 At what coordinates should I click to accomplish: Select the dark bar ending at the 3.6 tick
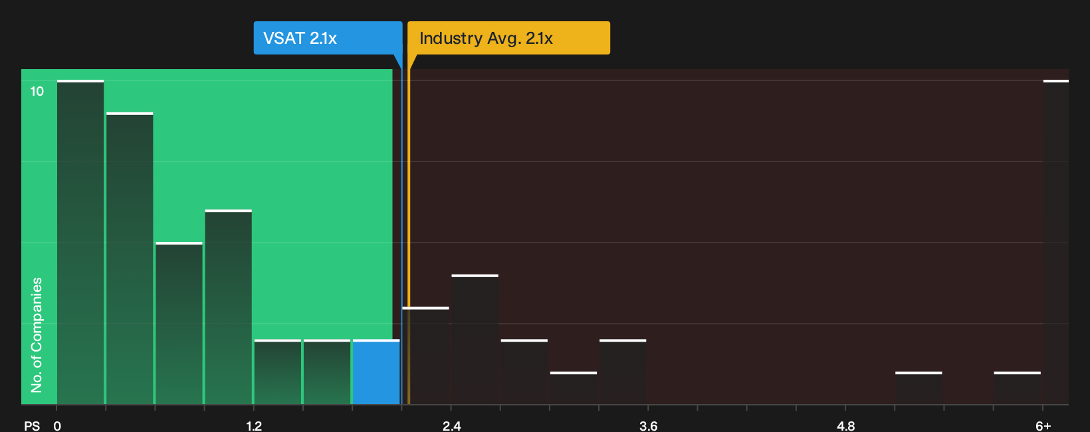[x=623, y=372]
